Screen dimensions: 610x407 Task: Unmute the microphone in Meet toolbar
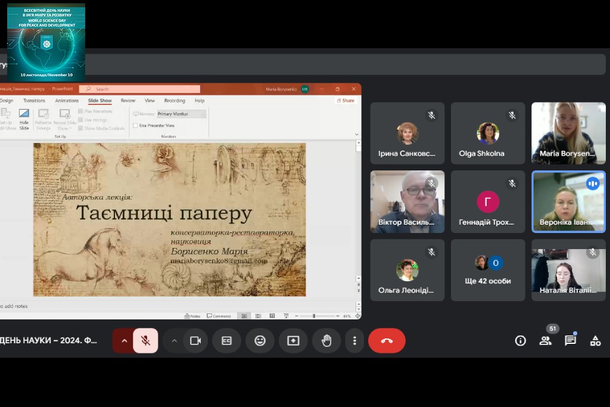pos(145,341)
